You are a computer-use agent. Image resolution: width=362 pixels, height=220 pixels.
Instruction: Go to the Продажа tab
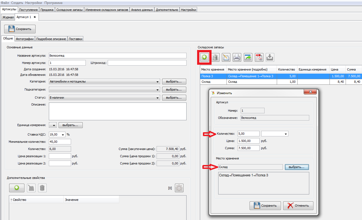tap(47, 10)
